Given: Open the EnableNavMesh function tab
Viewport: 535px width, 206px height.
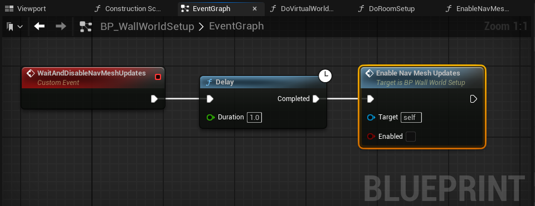Looking at the screenshot, I should [483, 9].
